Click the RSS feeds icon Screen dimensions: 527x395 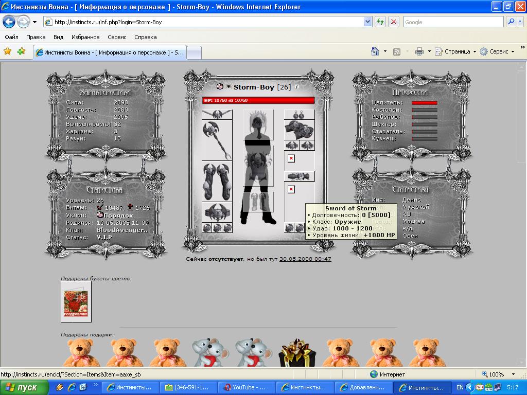pos(397,52)
